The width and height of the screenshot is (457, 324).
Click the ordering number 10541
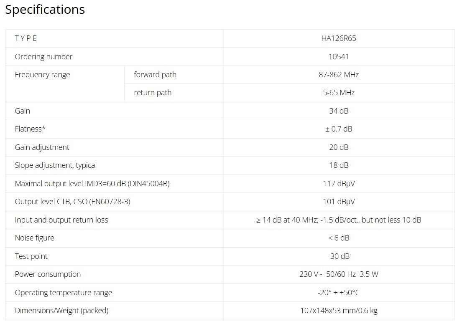coord(338,57)
